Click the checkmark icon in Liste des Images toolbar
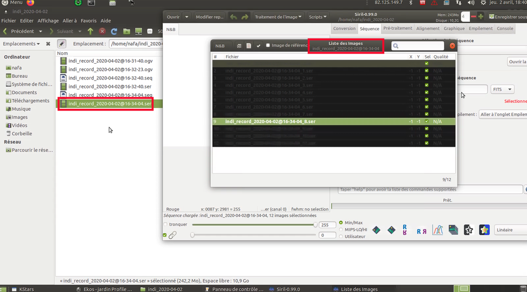 258,46
